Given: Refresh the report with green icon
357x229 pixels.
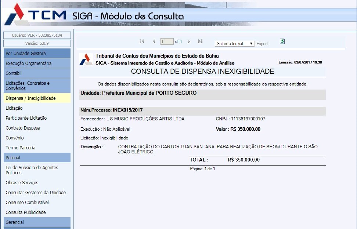Looking at the screenshot, I should (282, 41).
